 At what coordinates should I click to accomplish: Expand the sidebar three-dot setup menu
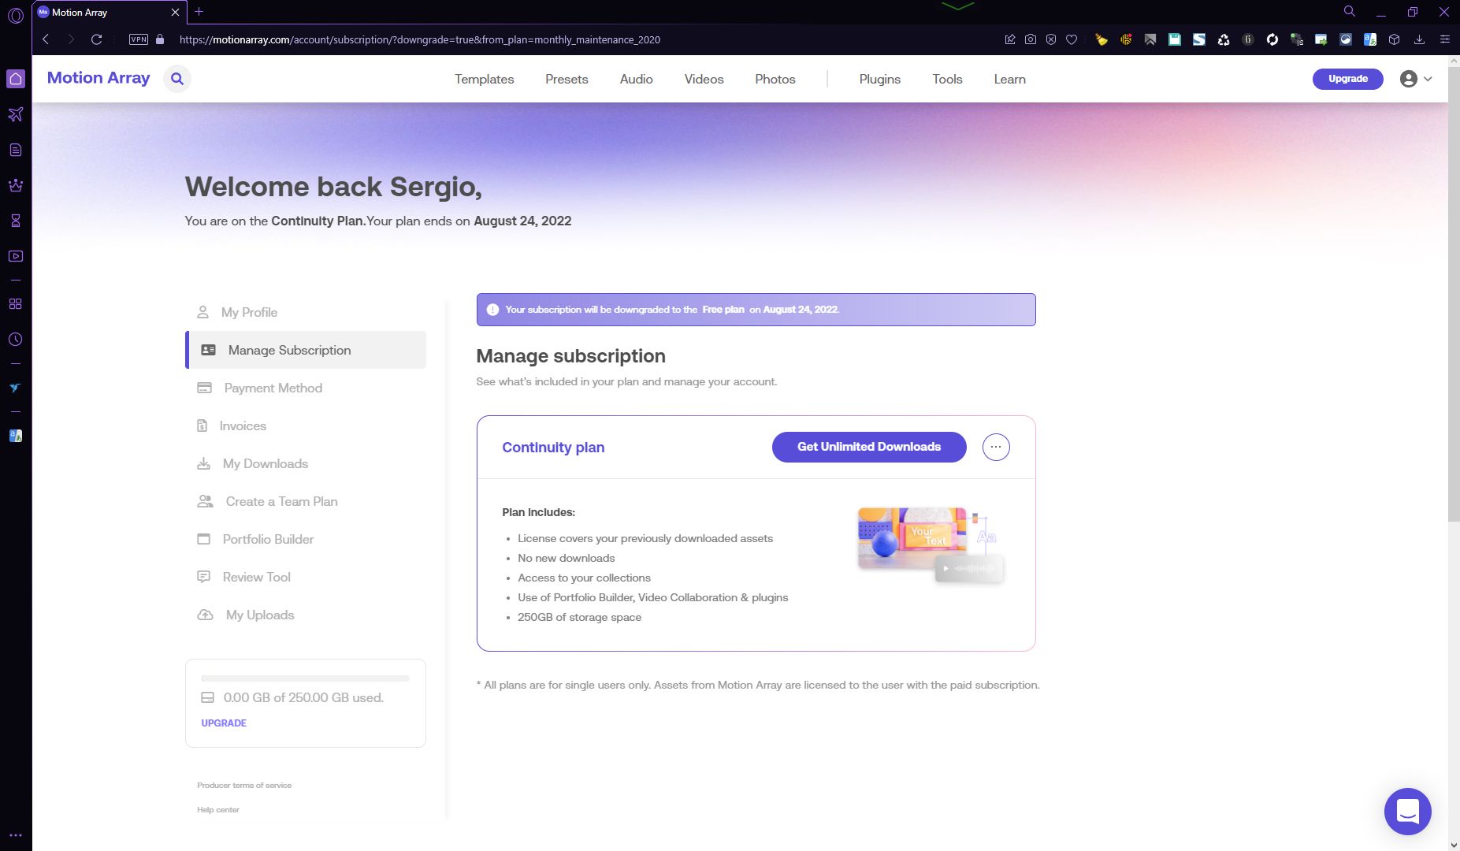coord(16,835)
